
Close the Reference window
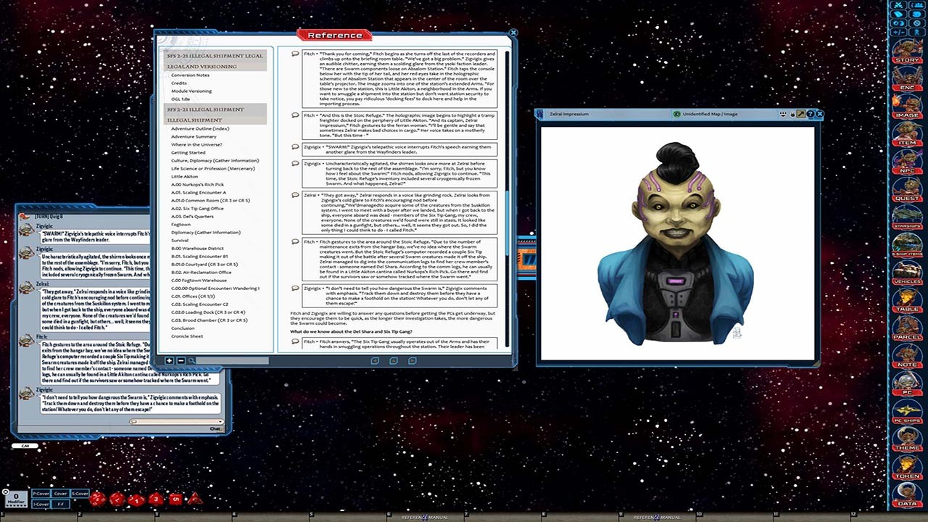(x=513, y=33)
